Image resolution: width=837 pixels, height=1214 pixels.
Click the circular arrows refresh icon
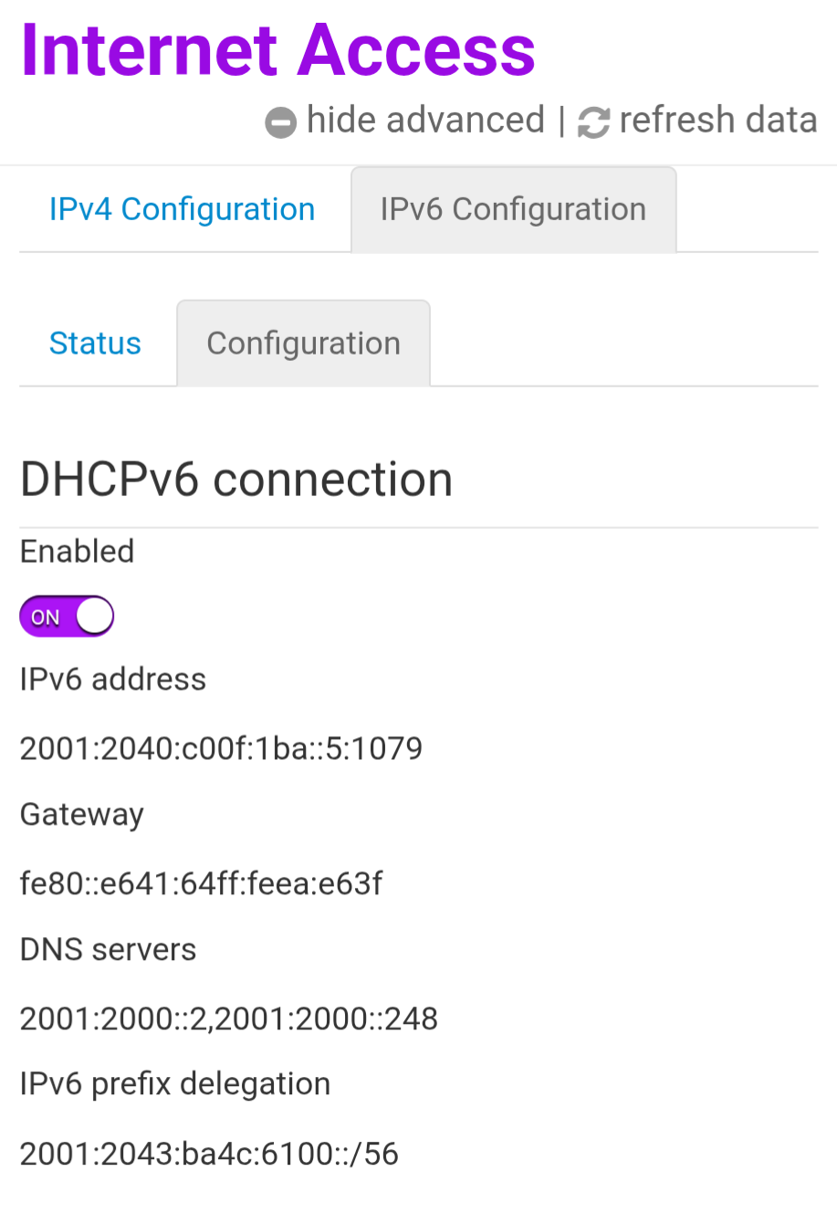pyautogui.click(x=593, y=122)
